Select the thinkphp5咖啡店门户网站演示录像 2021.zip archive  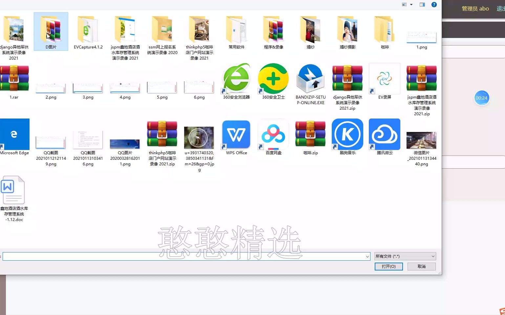162,143
